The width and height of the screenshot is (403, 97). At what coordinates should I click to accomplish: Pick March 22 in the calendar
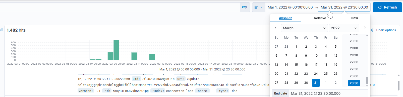click(x=296, y=74)
